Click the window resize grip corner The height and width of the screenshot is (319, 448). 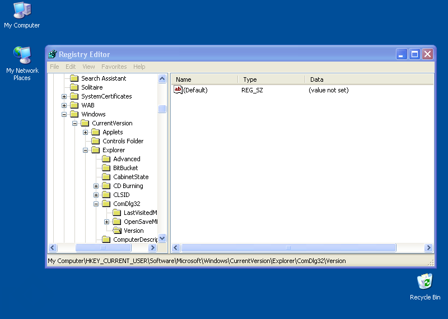[431, 262]
